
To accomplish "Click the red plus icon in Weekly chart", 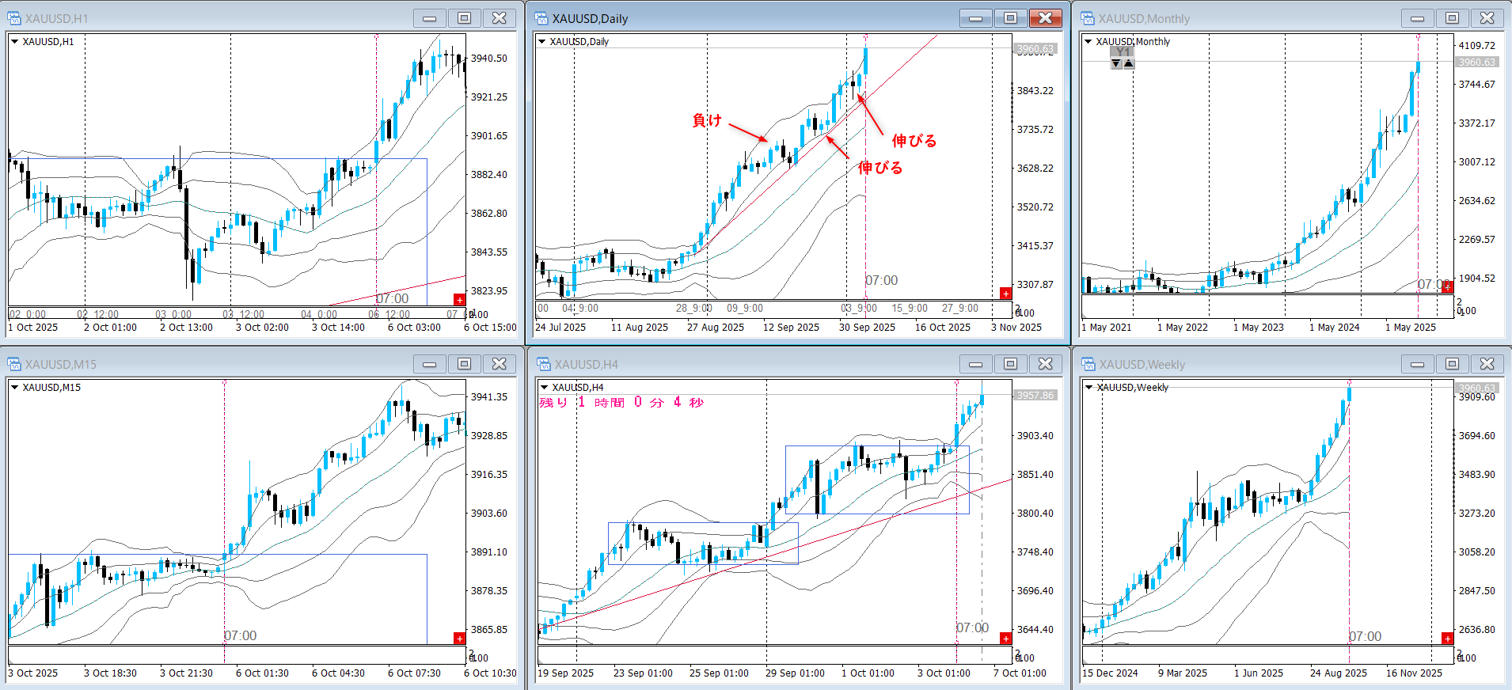I will click(1447, 639).
